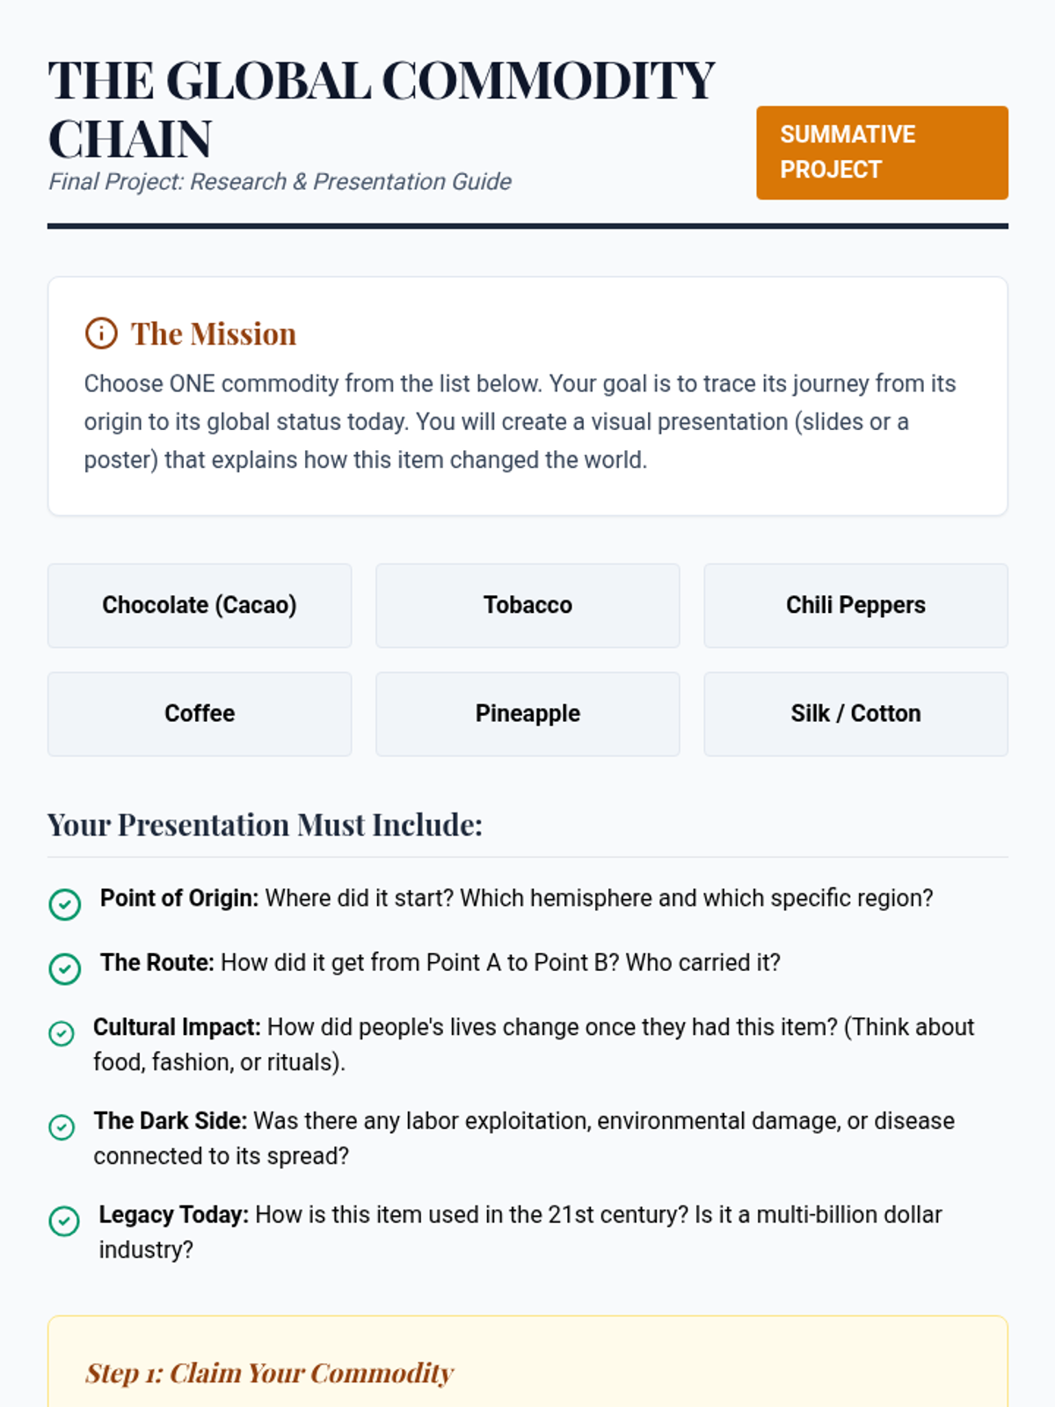Pick the Silk / Cotton commodity card
This screenshot has width=1055, height=1407.
click(x=855, y=713)
